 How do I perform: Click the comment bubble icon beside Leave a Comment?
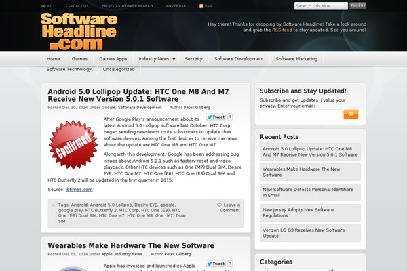pos(219,205)
